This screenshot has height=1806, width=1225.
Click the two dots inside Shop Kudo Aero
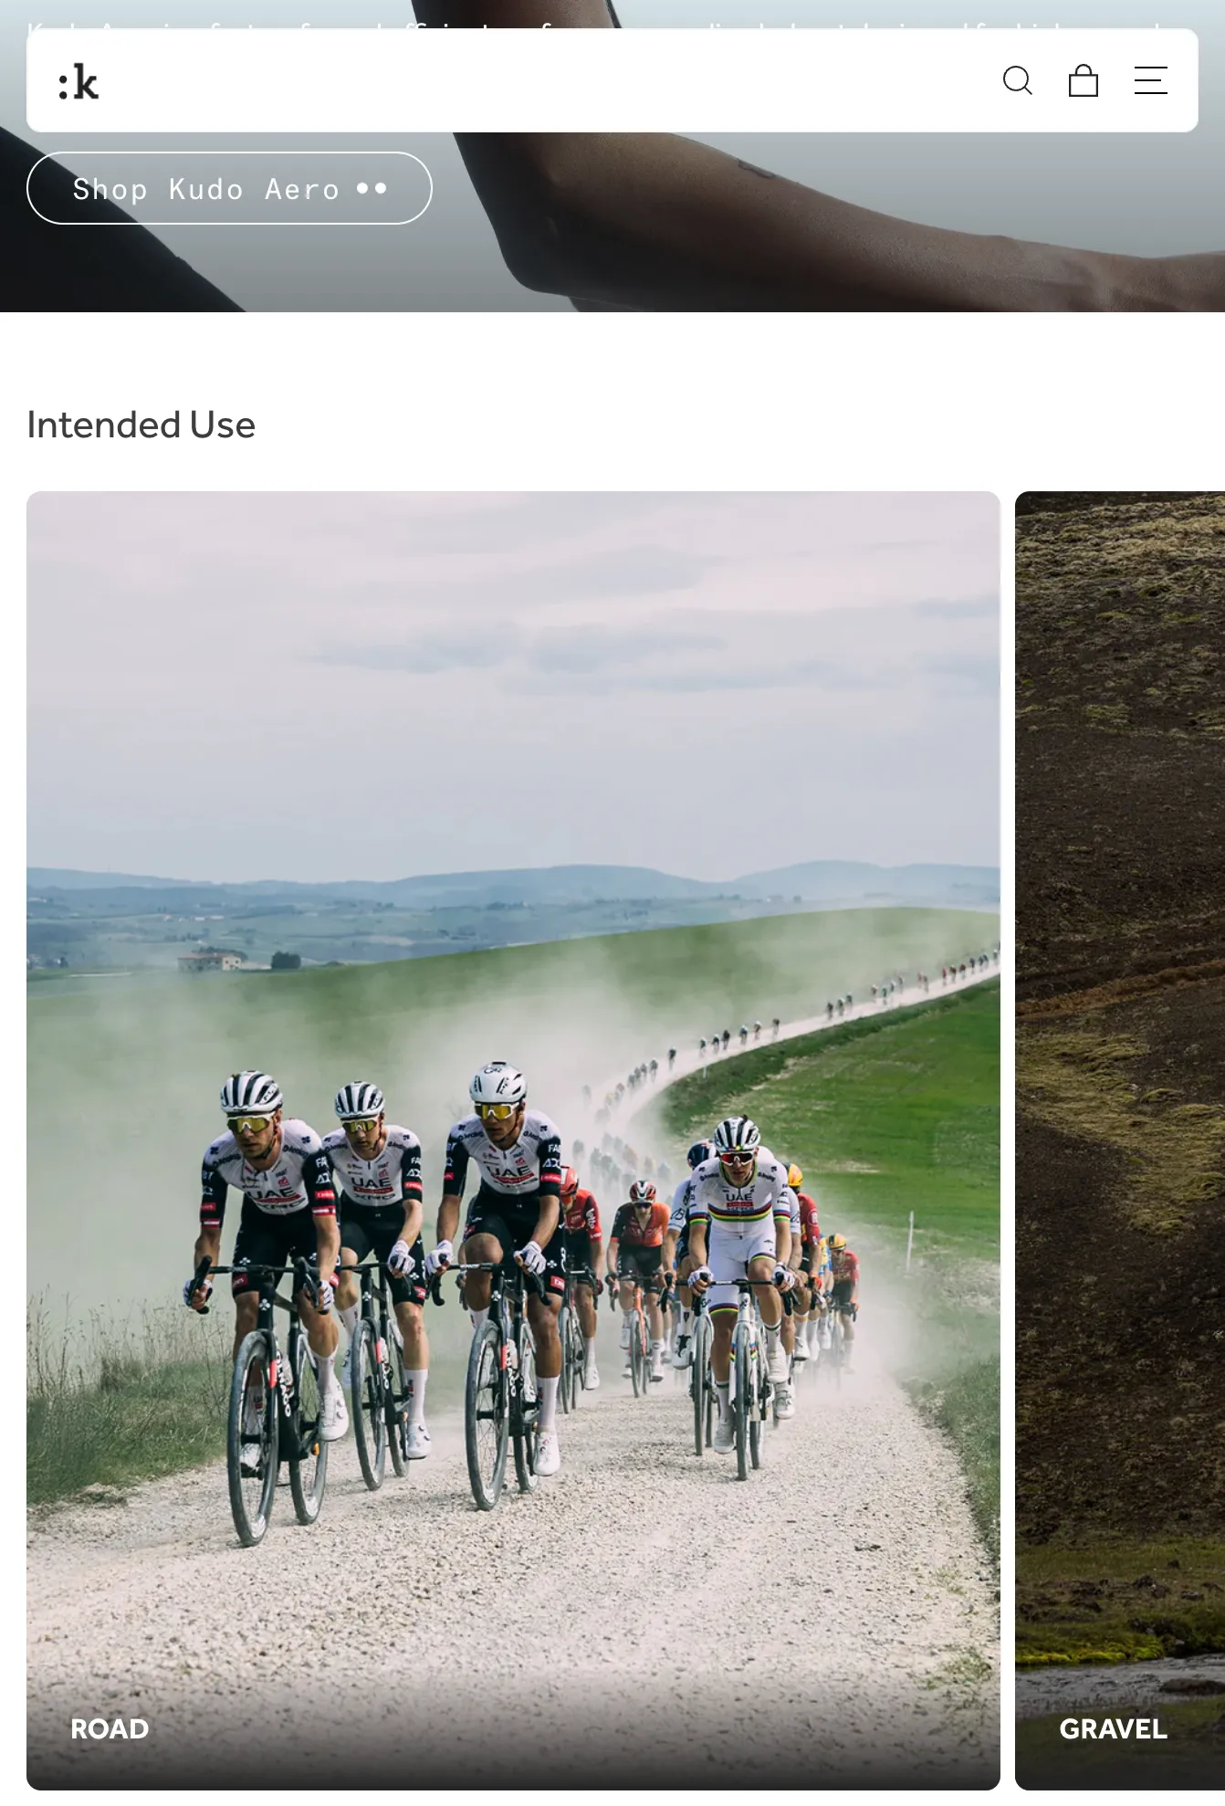coord(372,188)
